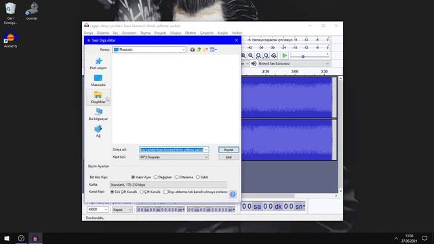
Task: Click the 3:00 mark on the timeline
Action: click(x=295, y=71)
